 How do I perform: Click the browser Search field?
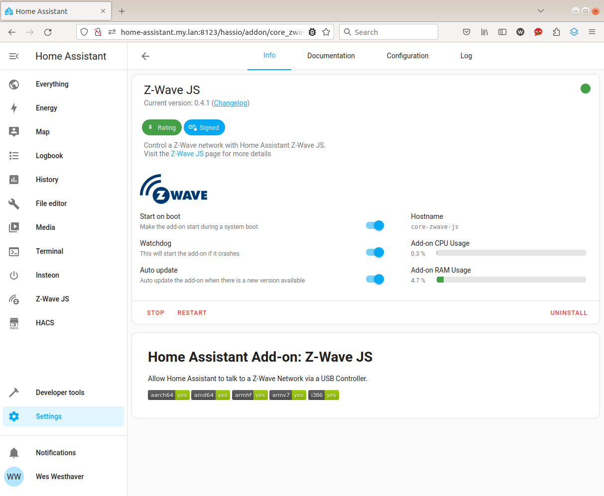(389, 32)
